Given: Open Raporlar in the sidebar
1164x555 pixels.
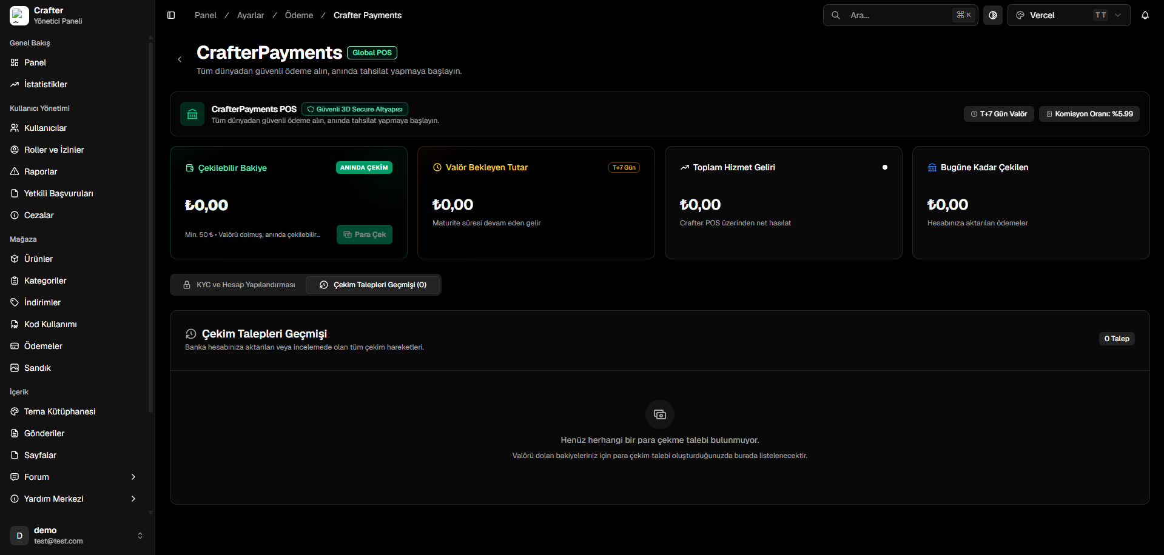Looking at the screenshot, I should pyautogui.click(x=74, y=171).
